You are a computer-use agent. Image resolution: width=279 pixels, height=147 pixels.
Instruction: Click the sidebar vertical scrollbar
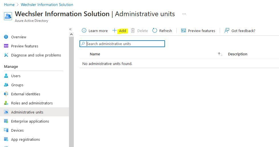71,92
